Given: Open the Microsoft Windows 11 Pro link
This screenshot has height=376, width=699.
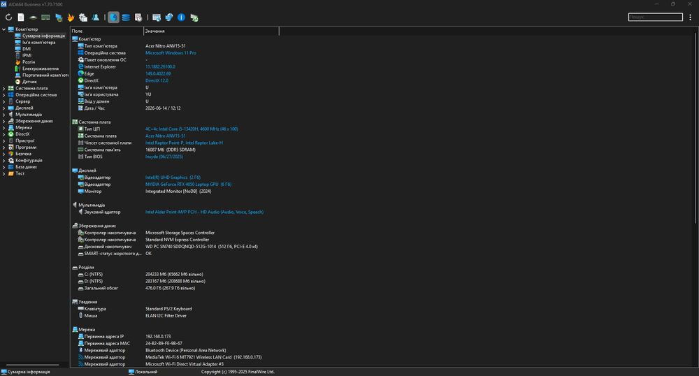Looking at the screenshot, I should (x=171, y=53).
